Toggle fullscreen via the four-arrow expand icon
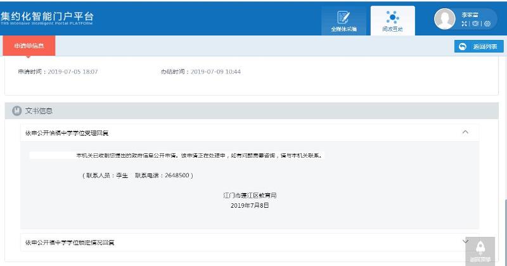 (465, 23)
